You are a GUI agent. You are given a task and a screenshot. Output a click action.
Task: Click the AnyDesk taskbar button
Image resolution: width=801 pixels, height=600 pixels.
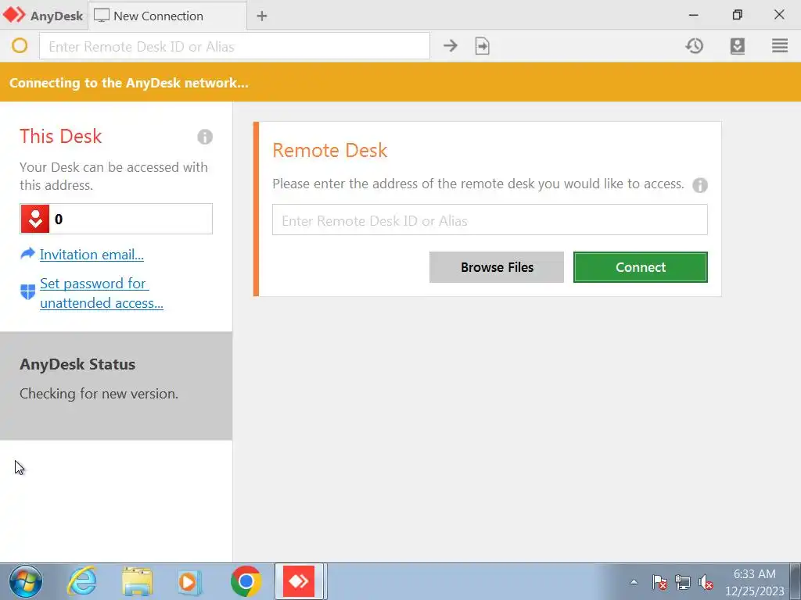tap(300, 581)
